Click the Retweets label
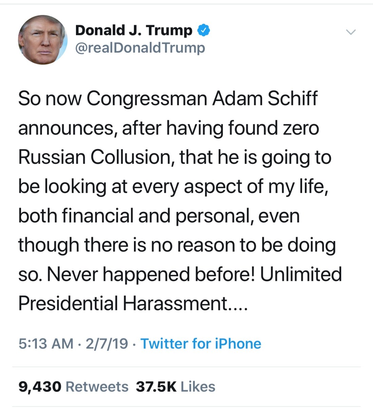This screenshot has width=373, height=413. click(97, 387)
